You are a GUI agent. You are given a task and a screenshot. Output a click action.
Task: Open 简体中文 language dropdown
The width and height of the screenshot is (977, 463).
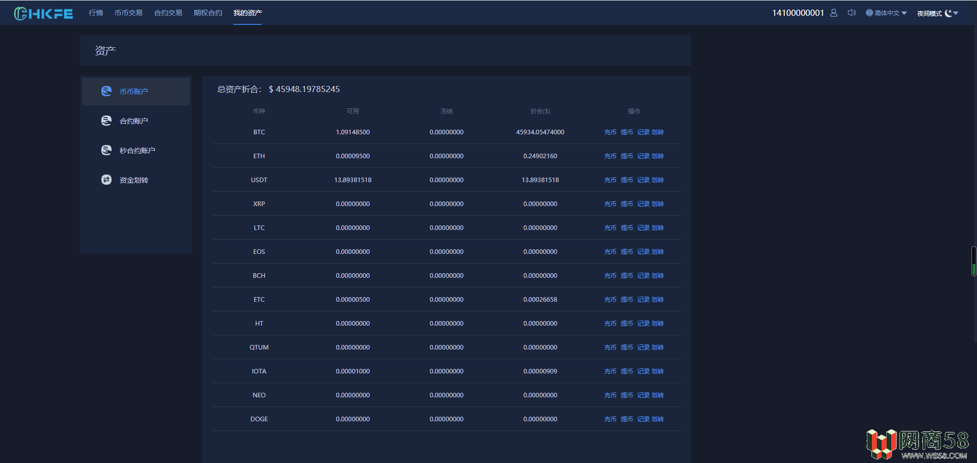click(x=886, y=13)
